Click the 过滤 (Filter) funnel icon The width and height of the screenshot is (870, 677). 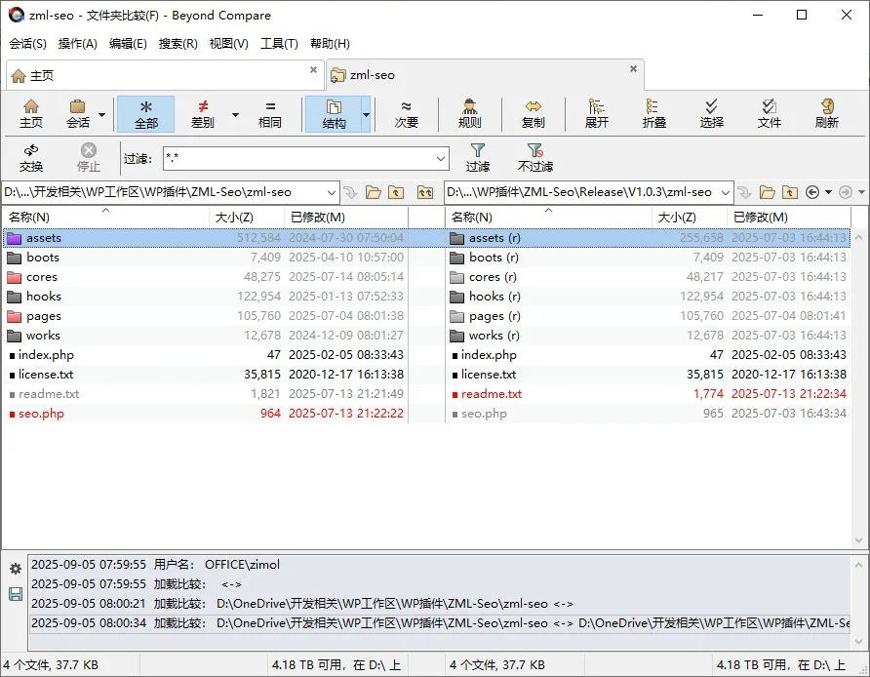(x=477, y=158)
